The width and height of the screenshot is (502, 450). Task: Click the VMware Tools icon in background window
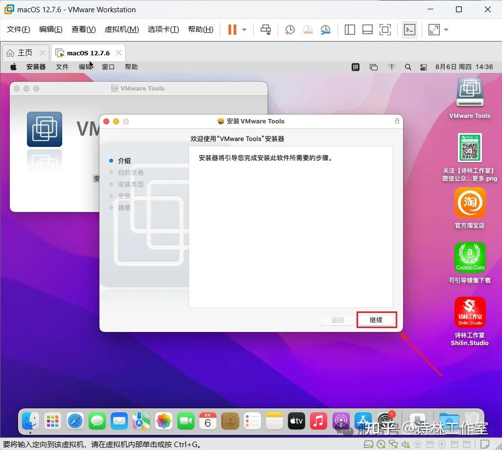(45, 129)
